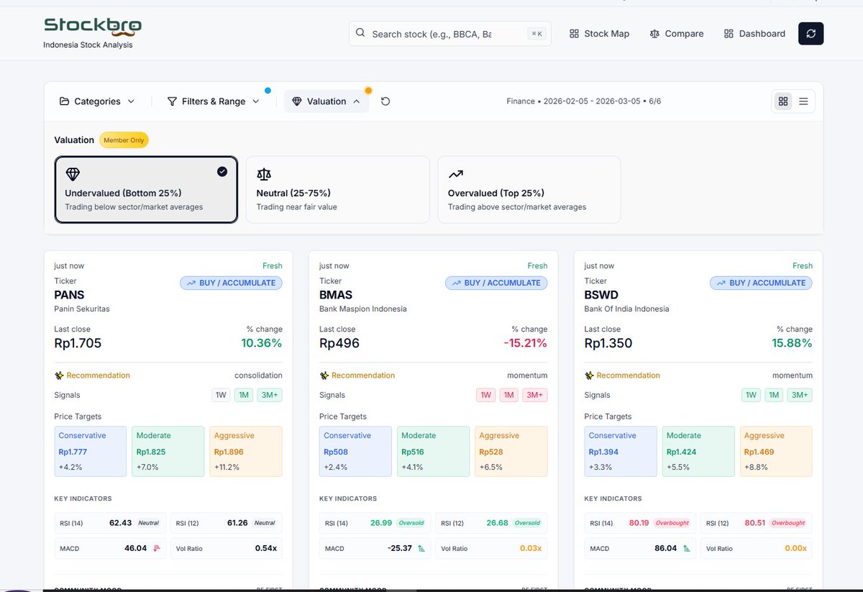Image resolution: width=863 pixels, height=592 pixels.
Task: Click the refresh icon in the top-right corner
Action: tap(811, 33)
